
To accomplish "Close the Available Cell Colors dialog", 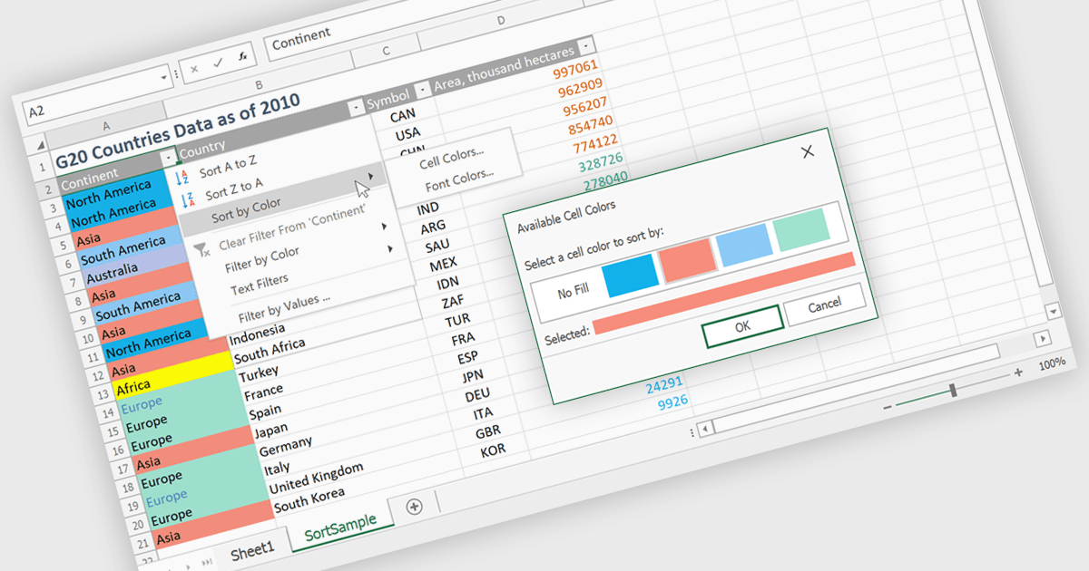I will pyautogui.click(x=808, y=151).
